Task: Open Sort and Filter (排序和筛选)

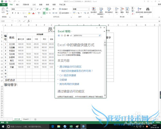Action: click(139, 11)
